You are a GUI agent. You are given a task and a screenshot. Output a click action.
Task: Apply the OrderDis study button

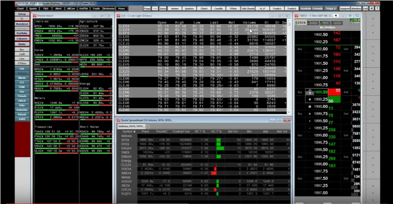22,110
